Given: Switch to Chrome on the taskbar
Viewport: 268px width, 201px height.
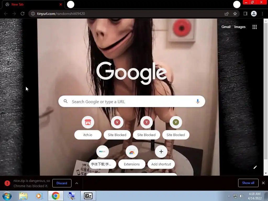Looking at the screenshot, I should click(x=55, y=196).
